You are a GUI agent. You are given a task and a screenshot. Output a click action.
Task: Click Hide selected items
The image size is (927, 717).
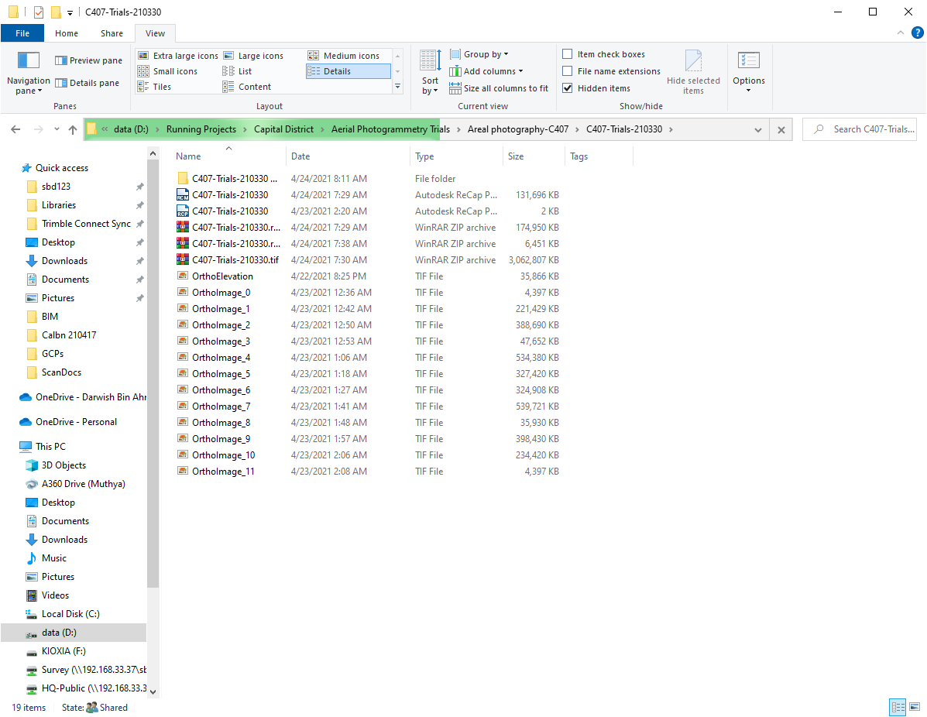click(693, 73)
